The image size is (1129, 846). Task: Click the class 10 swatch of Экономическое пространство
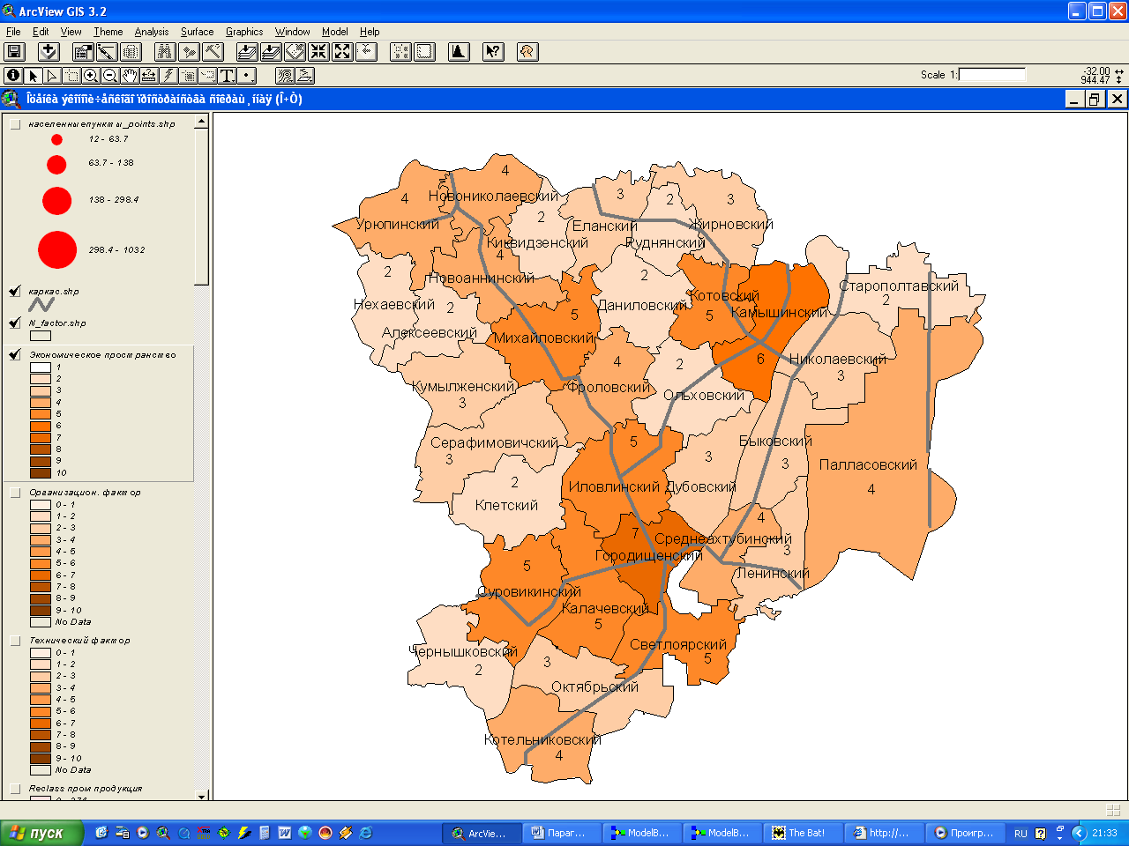[41, 473]
